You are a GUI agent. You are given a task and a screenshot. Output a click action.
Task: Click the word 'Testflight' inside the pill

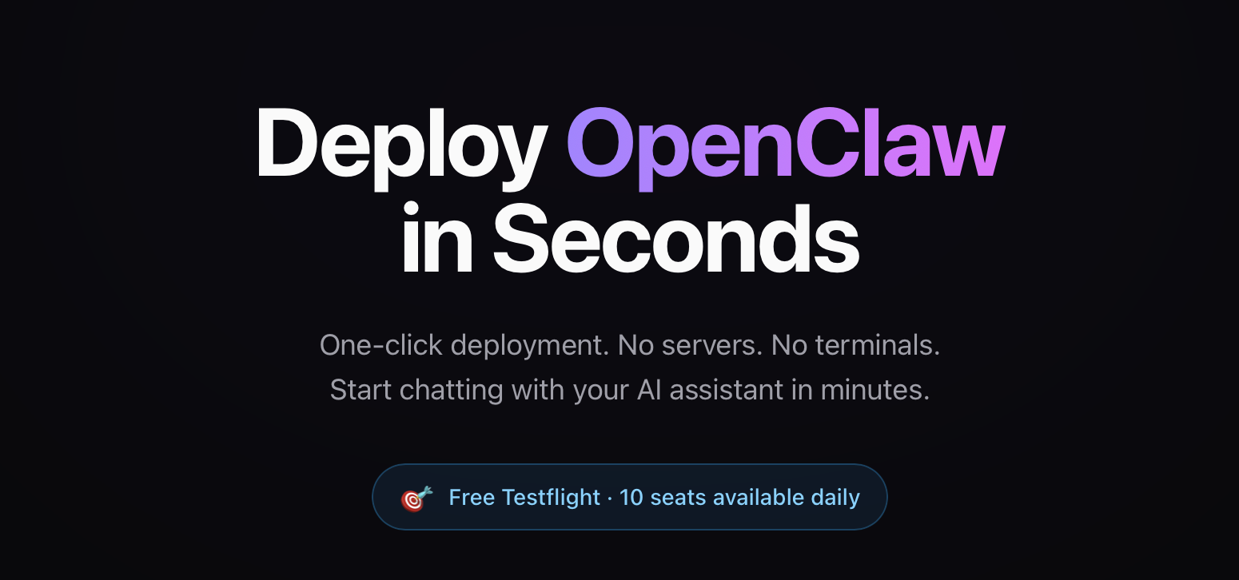(x=551, y=497)
